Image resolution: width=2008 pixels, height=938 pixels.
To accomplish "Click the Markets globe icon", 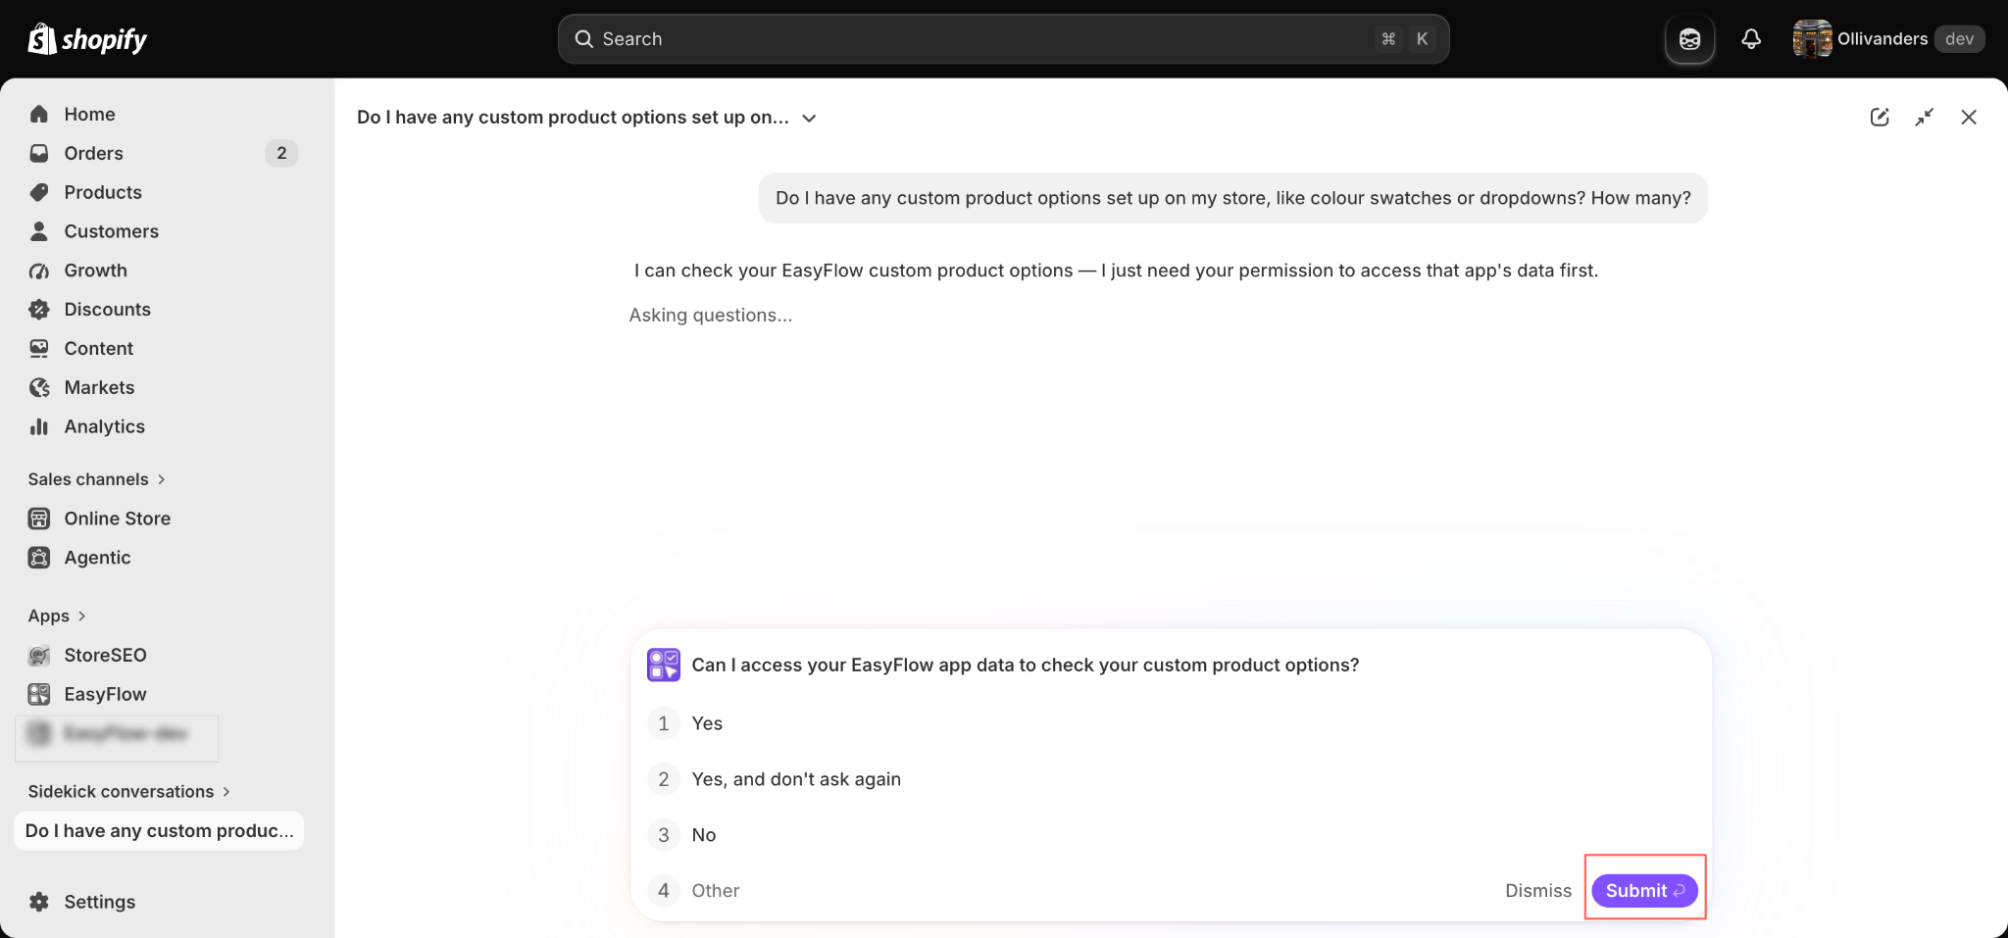I will pos(39,387).
